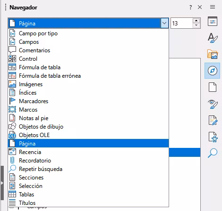Screen dimensions: 222x211
Task: Click the Tablas grid icon
Action: tap(12, 195)
